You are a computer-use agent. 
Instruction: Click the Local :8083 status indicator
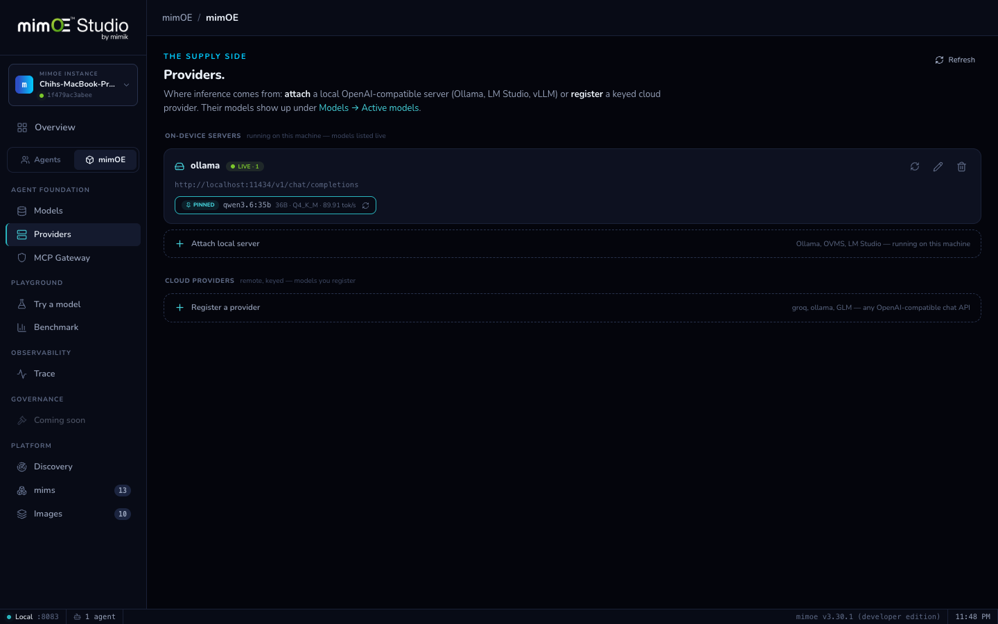33,617
